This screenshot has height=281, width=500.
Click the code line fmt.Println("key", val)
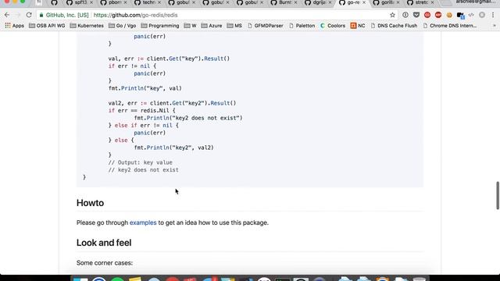click(145, 88)
